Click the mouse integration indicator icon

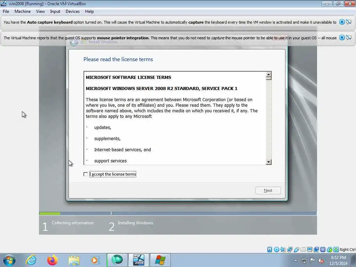coord(330,250)
